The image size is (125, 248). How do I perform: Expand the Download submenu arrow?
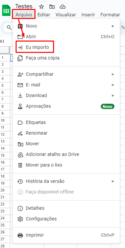pos(113,95)
